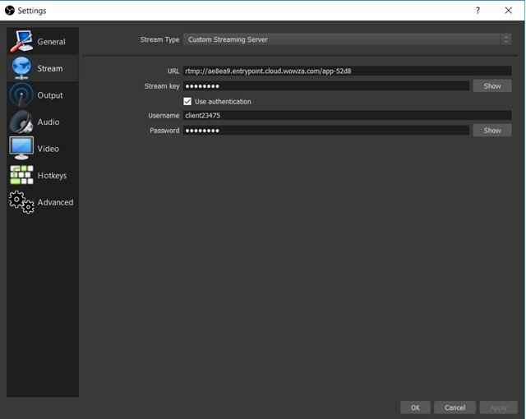Click the OBS logo in title bar

click(10, 11)
